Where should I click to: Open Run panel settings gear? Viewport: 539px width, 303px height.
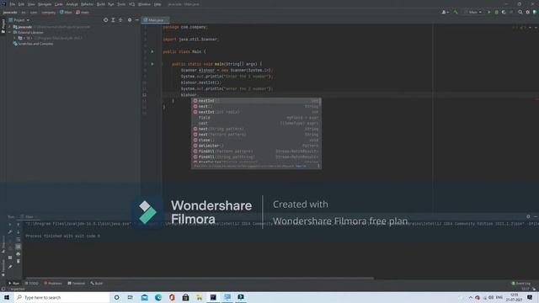pyautogui.click(x=528, y=217)
